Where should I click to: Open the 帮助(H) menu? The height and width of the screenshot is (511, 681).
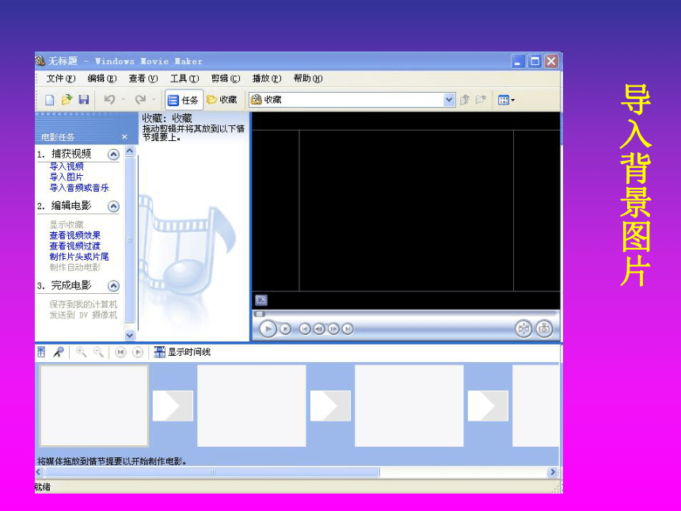point(308,78)
